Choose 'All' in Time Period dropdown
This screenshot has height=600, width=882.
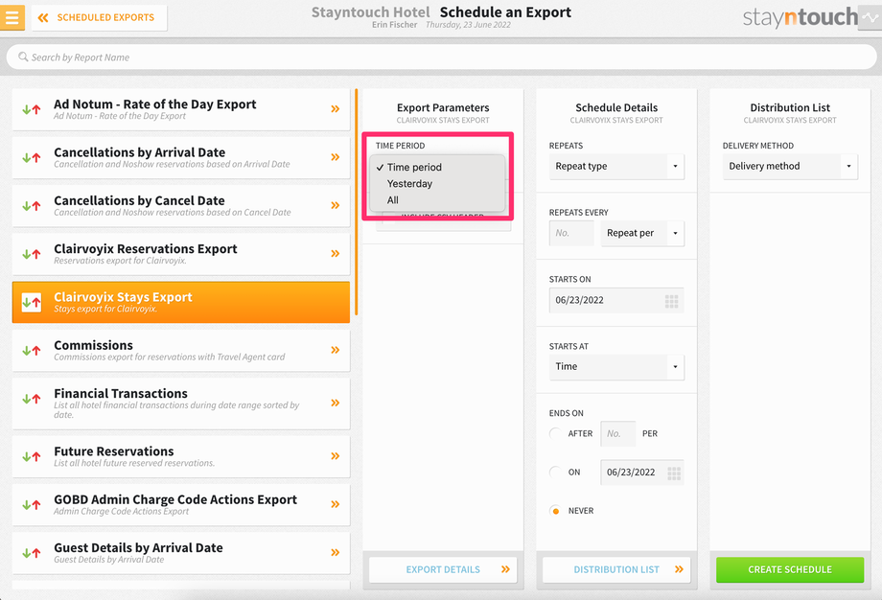point(393,200)
